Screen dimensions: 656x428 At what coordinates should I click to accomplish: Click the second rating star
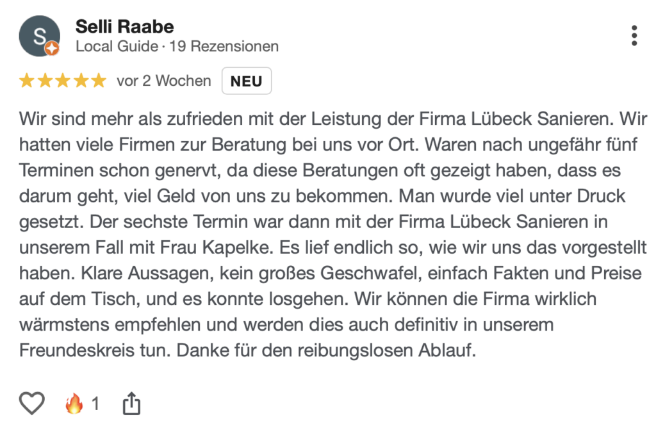coord(45,81)
